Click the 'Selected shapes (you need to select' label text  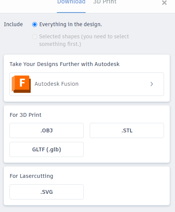coord(84,36)
